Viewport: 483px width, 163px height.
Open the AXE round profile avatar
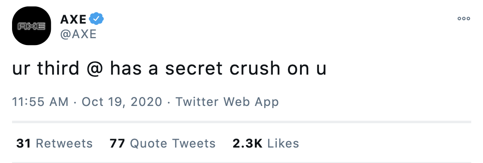(x=31, y=26)
